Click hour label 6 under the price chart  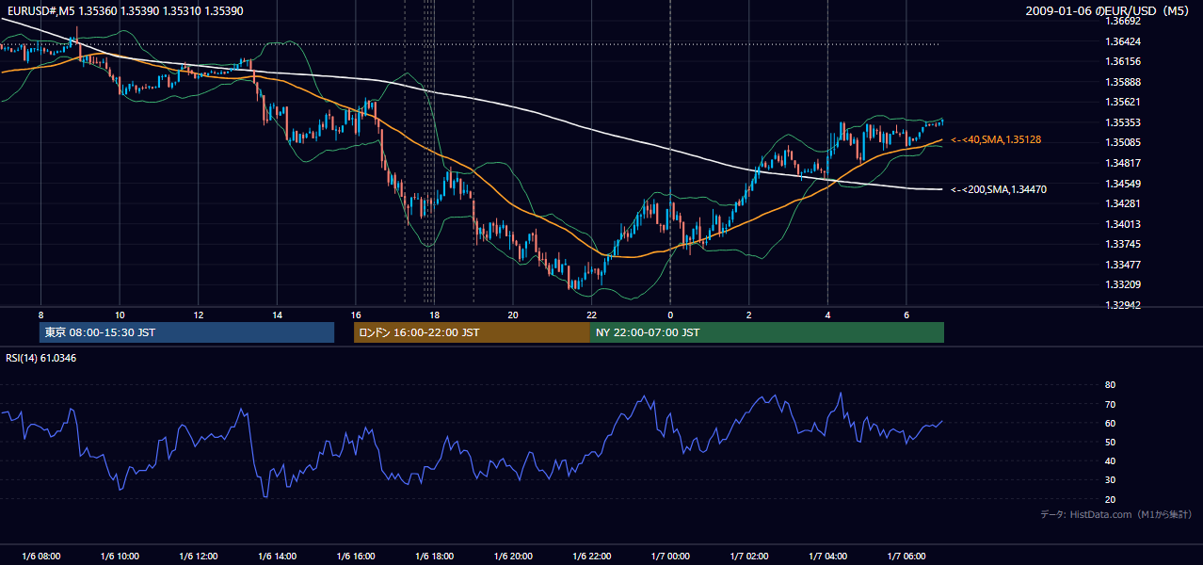point(906,315)
